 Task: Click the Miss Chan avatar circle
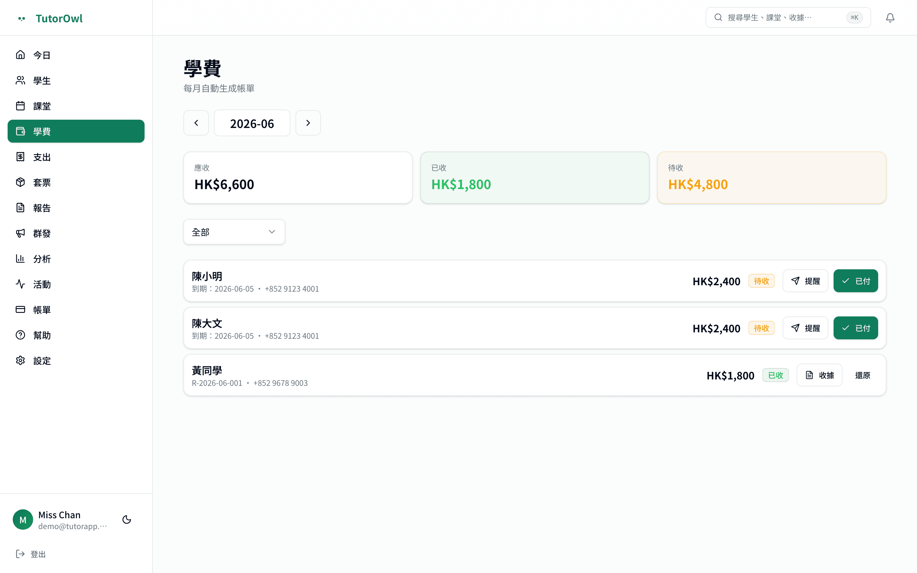[x=23, y=520]
